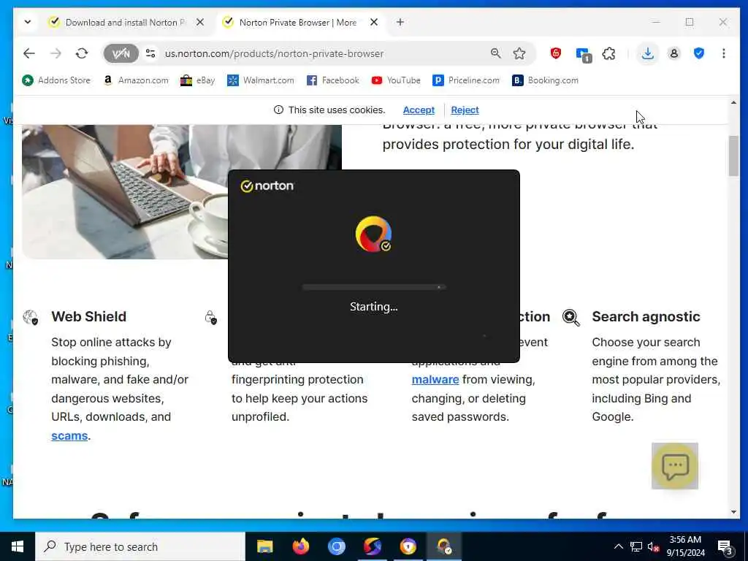This screenshot has width=748, height=561.
Task: Open Walmart.com bookmark
Action: pyautogui.click(x=261, y=80)
